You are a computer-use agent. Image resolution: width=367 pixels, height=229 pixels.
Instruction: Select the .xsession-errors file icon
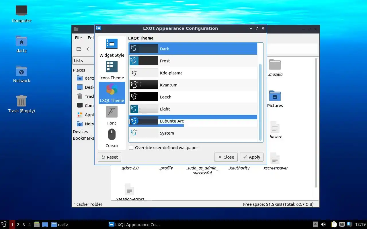[129, 189]
